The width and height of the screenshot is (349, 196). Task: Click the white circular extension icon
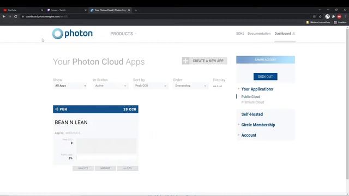(327, 17)
